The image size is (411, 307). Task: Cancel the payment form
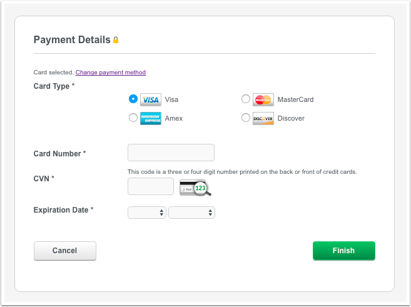(x=65, y=251)
